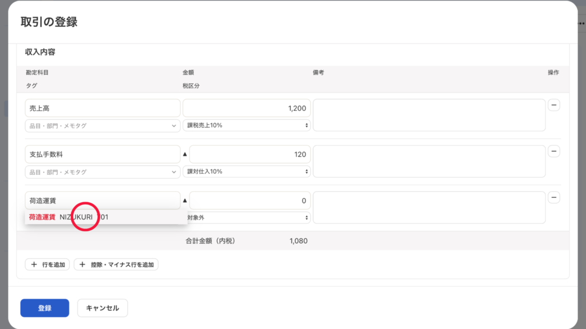
Task: Remove the 売上高 row with minus icon
Action: coord(554,105)
